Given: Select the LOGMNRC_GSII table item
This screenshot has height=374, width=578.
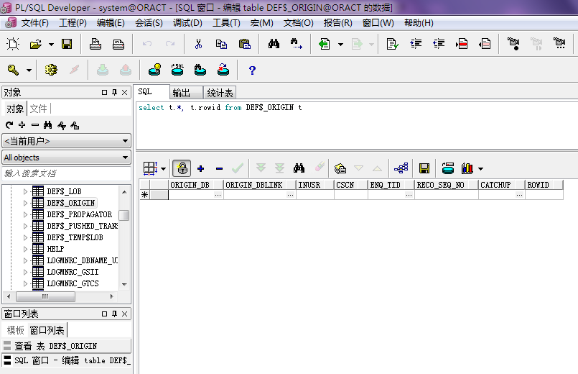Looking at the screenshot, I should tap(73, 272).
